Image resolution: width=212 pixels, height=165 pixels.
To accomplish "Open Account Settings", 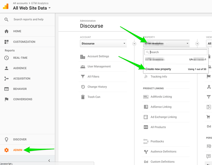I will click(98, 56).
